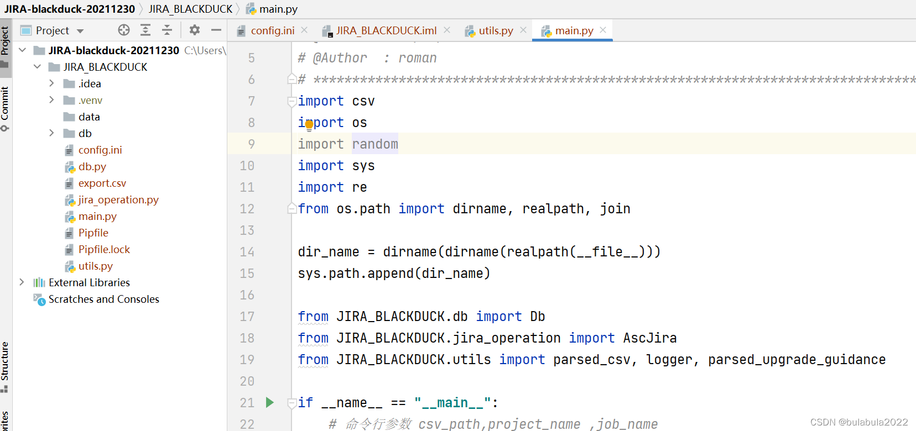Select the data folder in project tree
916x431 pixels.
pos(89,117)
